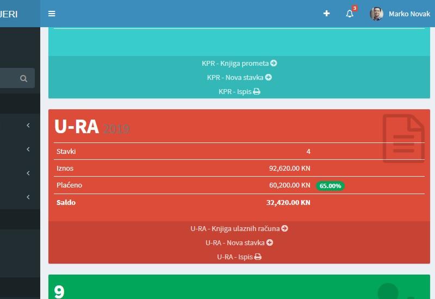Open Marko Novak user avatar
Viewport: 435px width, 299px height.
(376, 14)
